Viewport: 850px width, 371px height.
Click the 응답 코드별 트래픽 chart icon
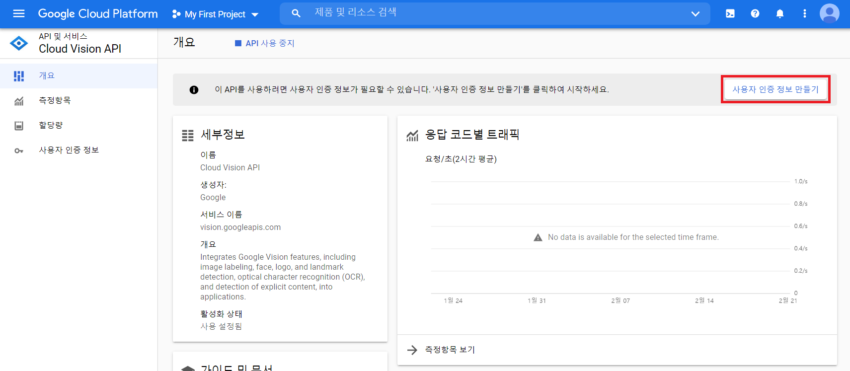tap(412, 136)
